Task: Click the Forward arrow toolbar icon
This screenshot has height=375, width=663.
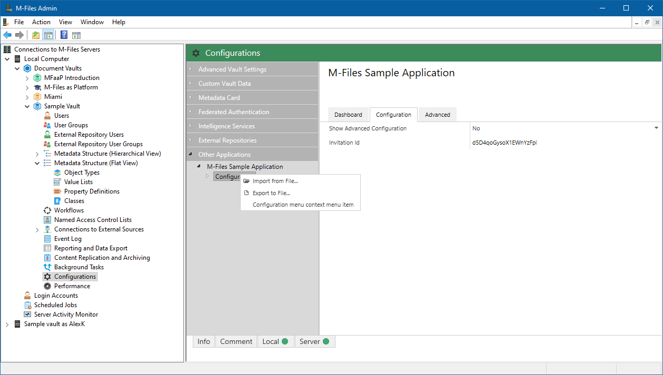Action: [19, 35]
